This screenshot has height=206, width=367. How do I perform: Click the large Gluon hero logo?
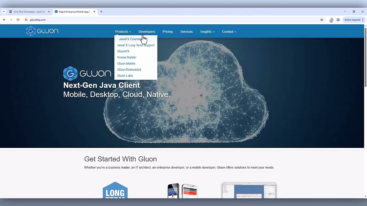(87, 74)
